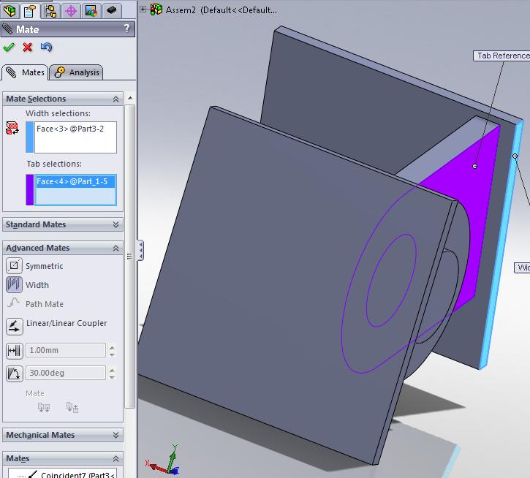
Task: Click the multiple mate mode icon
Action: coord(12,128)
